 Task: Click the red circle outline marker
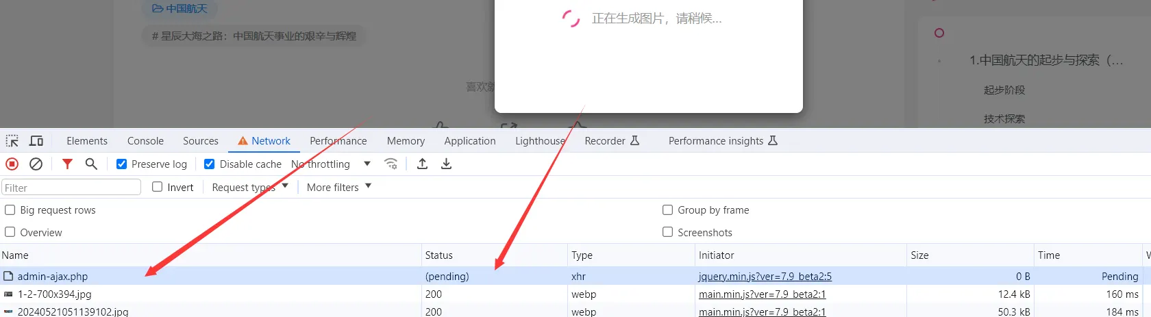(x=939, y=33)
